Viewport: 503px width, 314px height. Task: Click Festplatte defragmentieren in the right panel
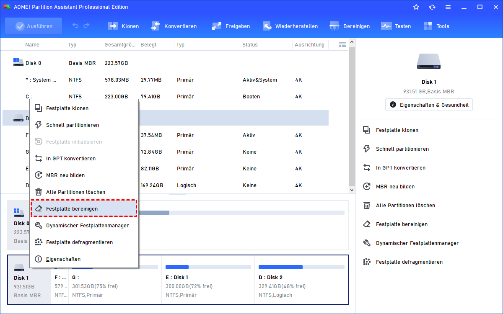(409, 262)
